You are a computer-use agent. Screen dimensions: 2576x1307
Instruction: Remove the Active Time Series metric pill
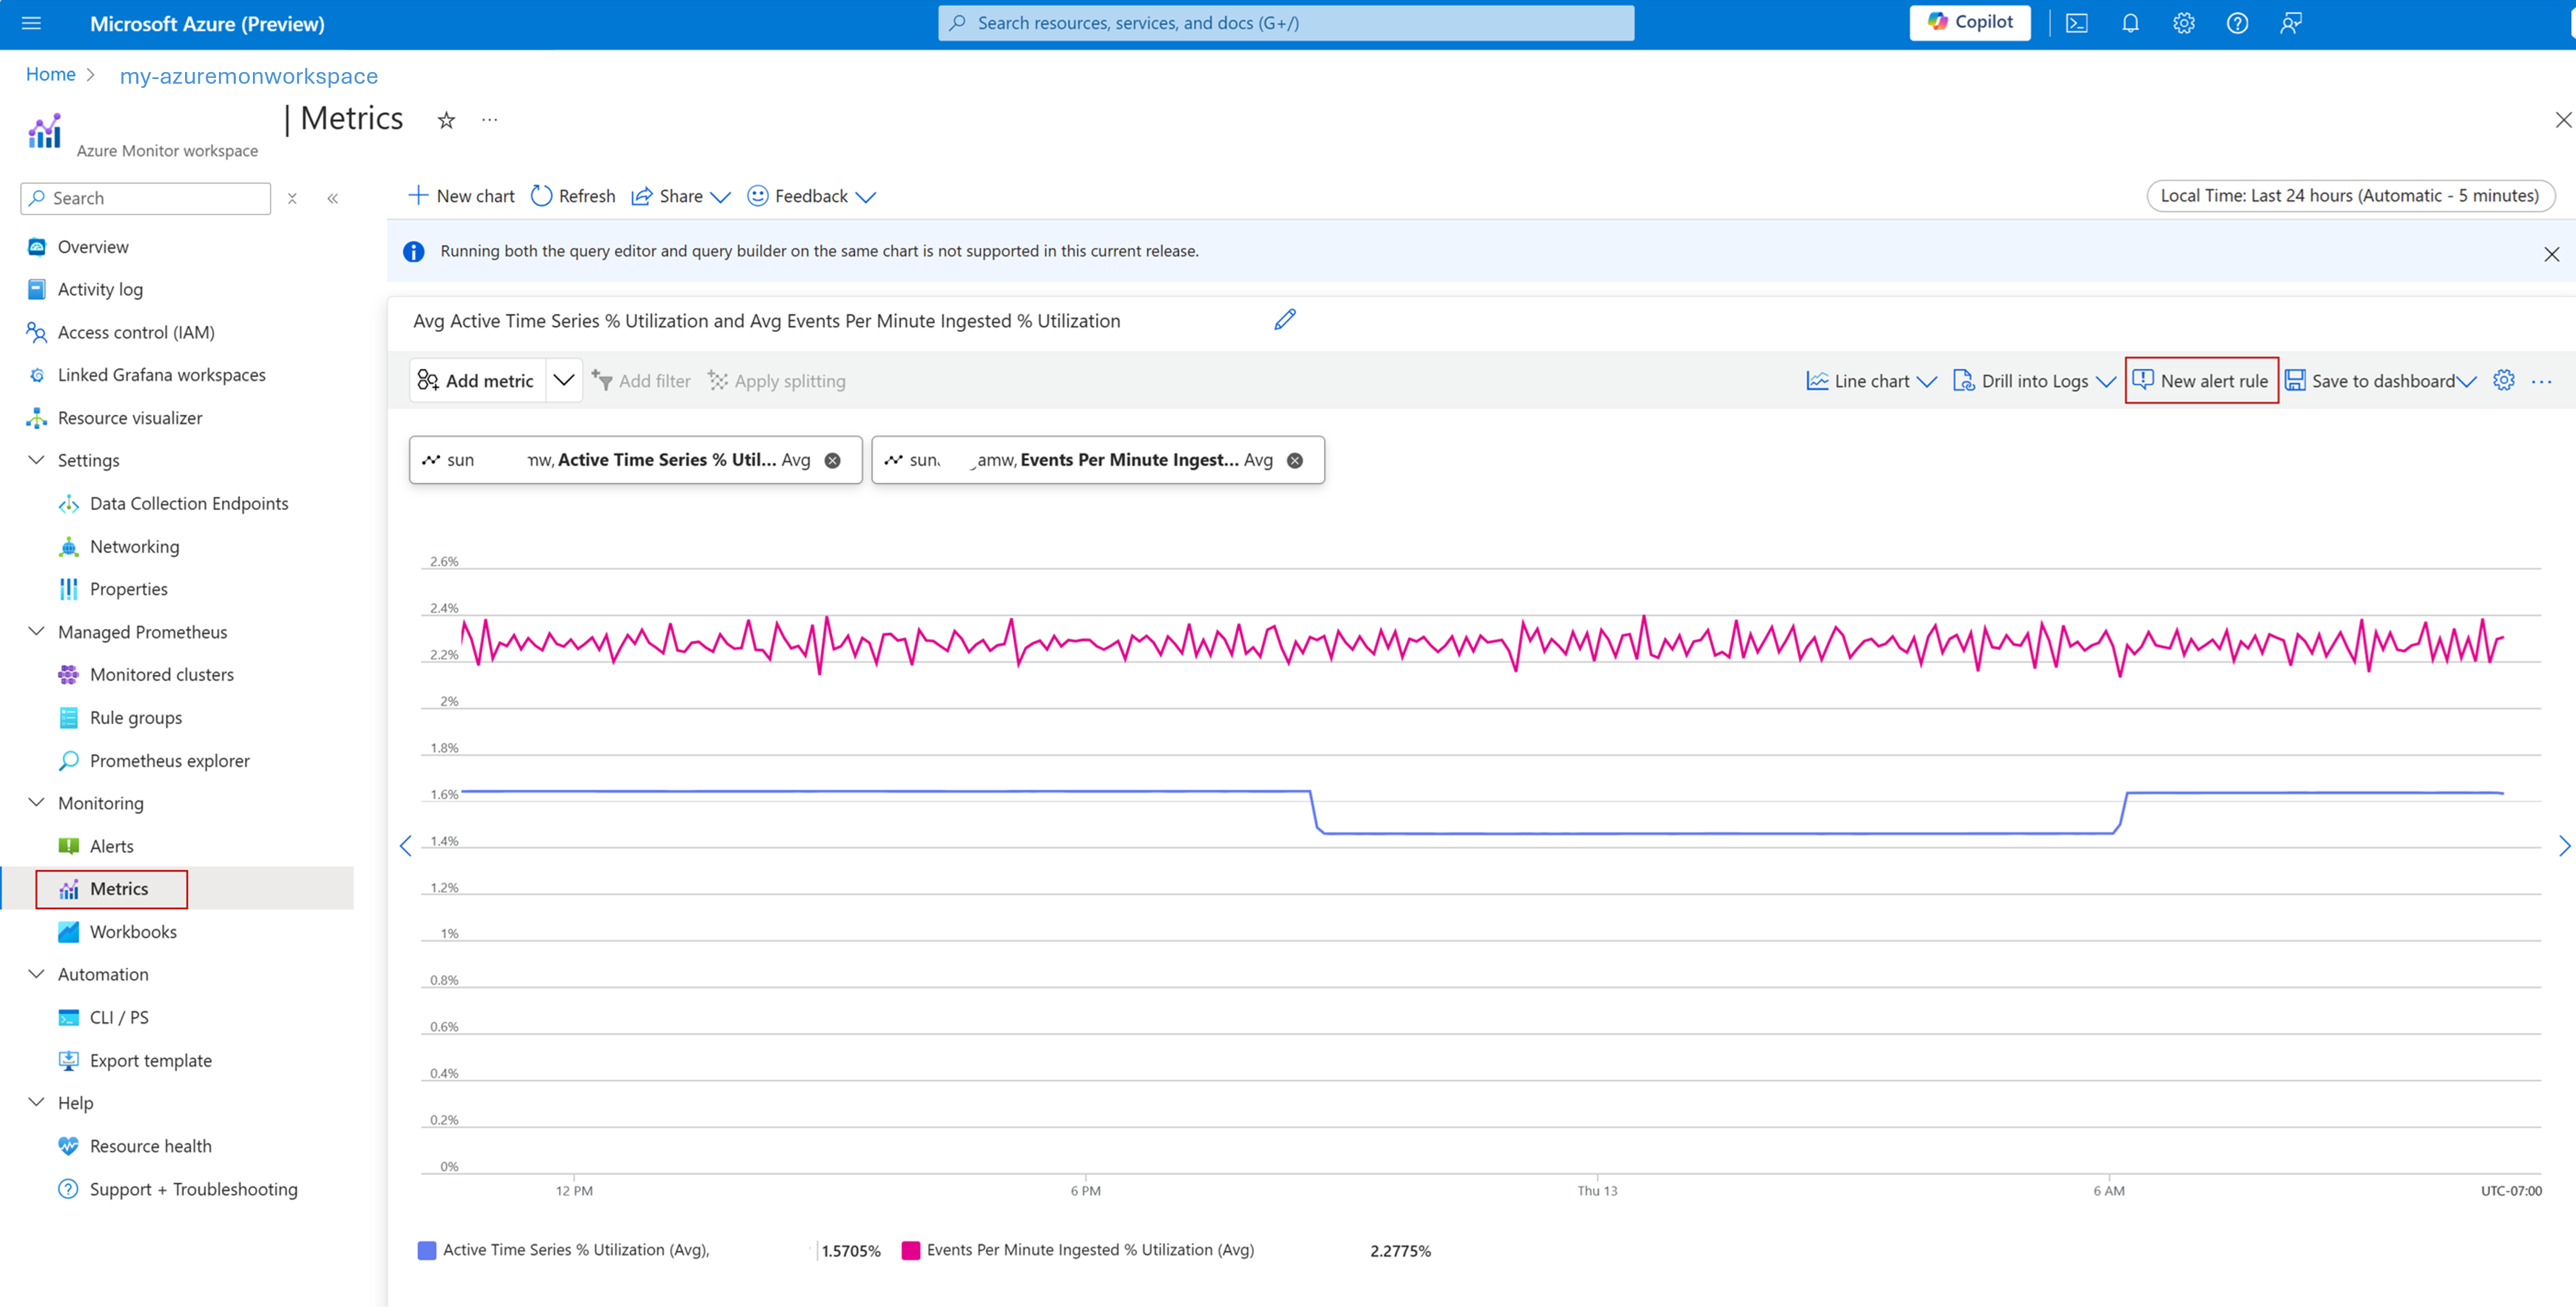click(x=832, y=460)
